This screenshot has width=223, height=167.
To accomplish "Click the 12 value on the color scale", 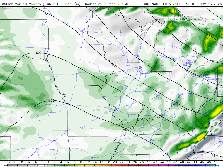I will [88, 162].
